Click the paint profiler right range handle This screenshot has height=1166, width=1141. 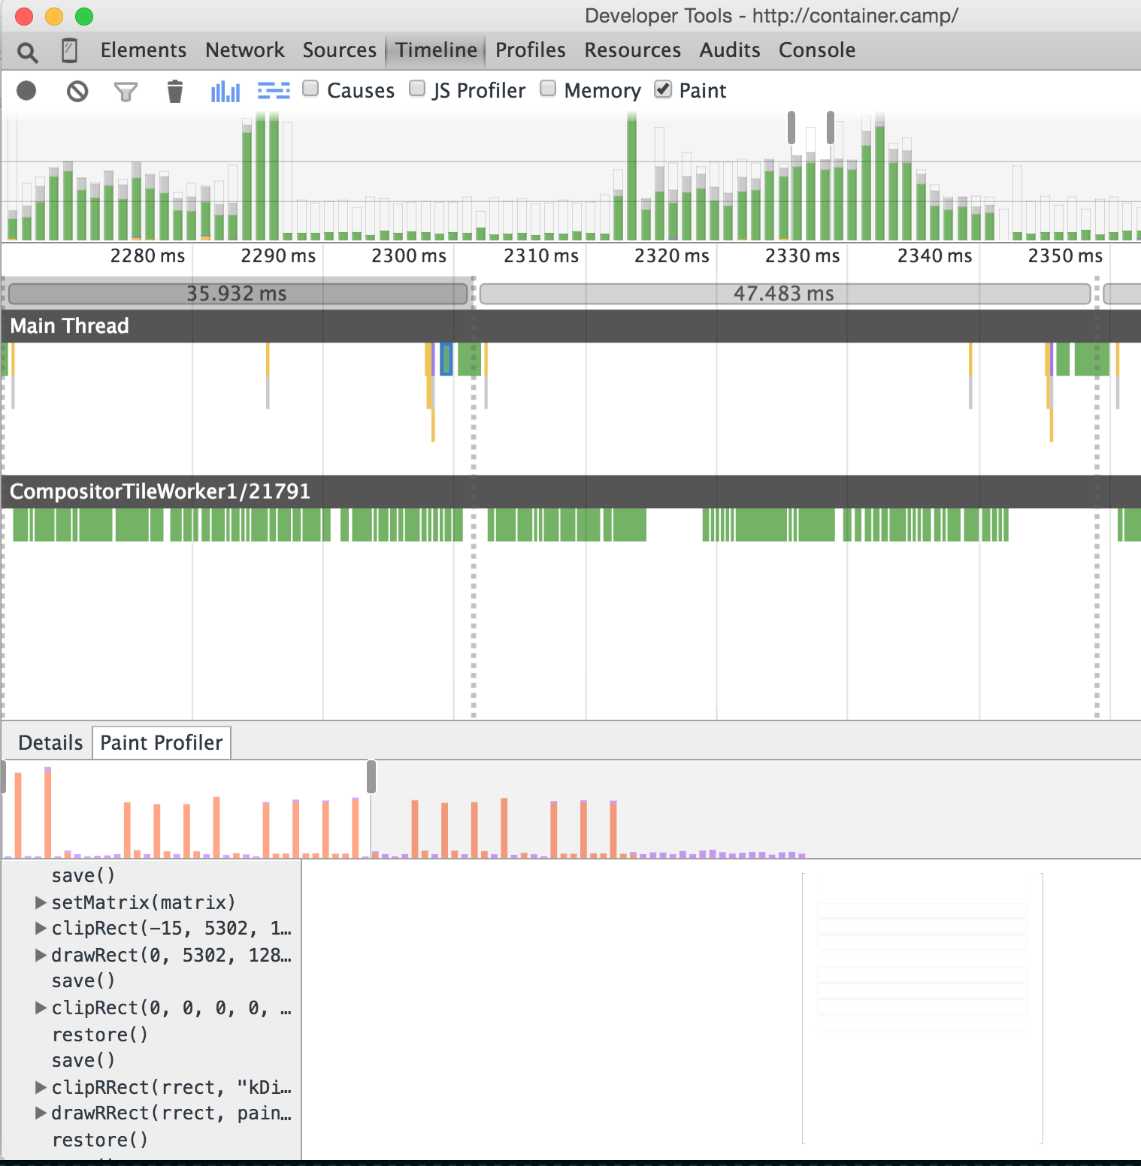(x=371, y=777)
